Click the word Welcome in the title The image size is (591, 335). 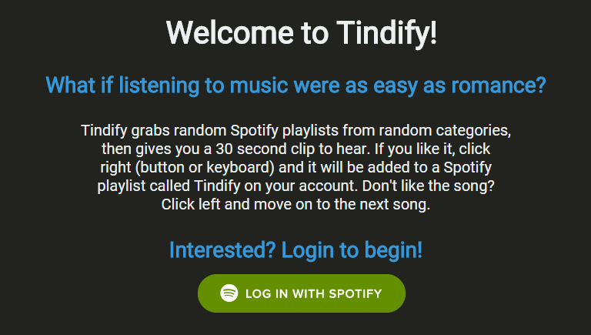click(230, 33)
